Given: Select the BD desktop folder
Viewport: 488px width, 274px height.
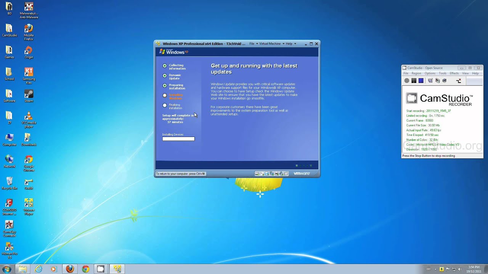Looking at the screenshot, I should click(x=9, y=8).
